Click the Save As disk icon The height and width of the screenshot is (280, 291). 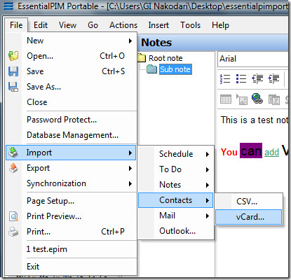click(x=13, y=87)
